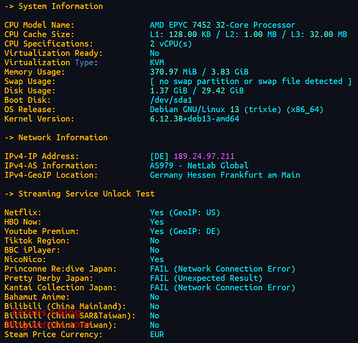Click the /dev/sda1 boot disk value

[171, 100]
